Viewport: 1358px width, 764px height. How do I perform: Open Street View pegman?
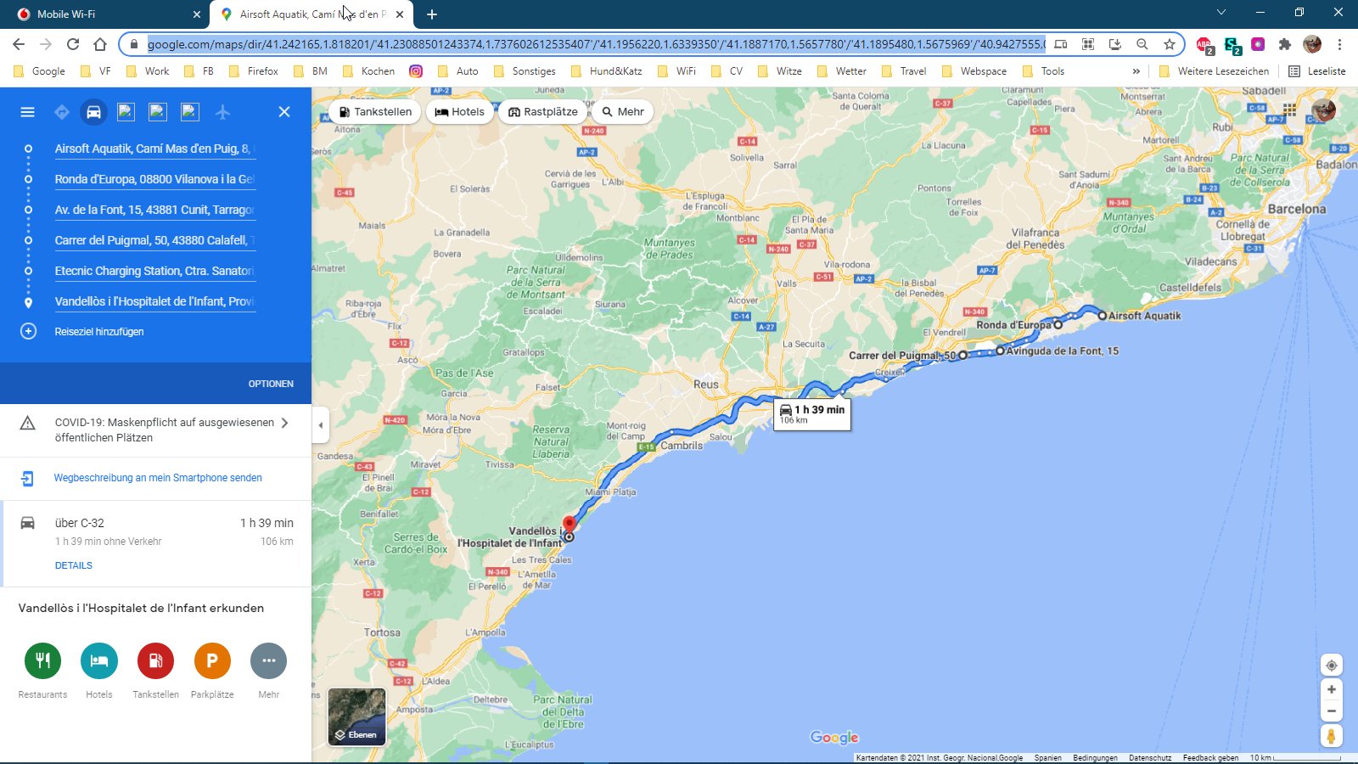1331,736
